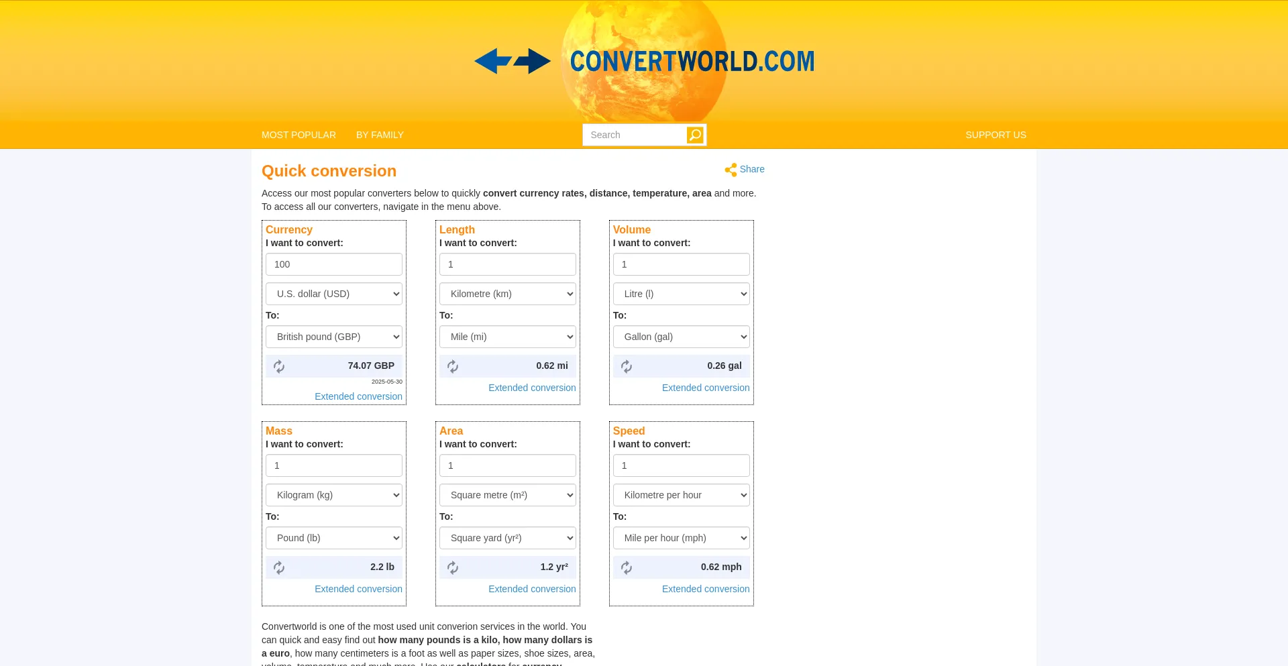This screenshot has height=666, width=1288.
Task: Select the 0.62 mph result value
Action: pos(721,567)
